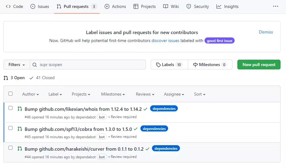Screen dimensions: 286x168
Task: Click the three-dot overflow menu icon
Action: [x=275, y=6]
